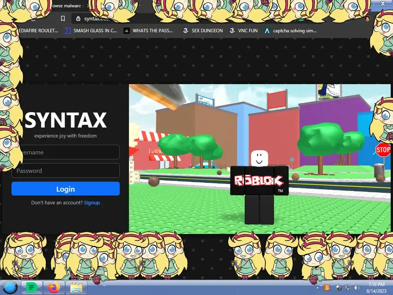Click the 'experience joy with freedom' tagline
This screenshot has height=295, width=393.
65,136
